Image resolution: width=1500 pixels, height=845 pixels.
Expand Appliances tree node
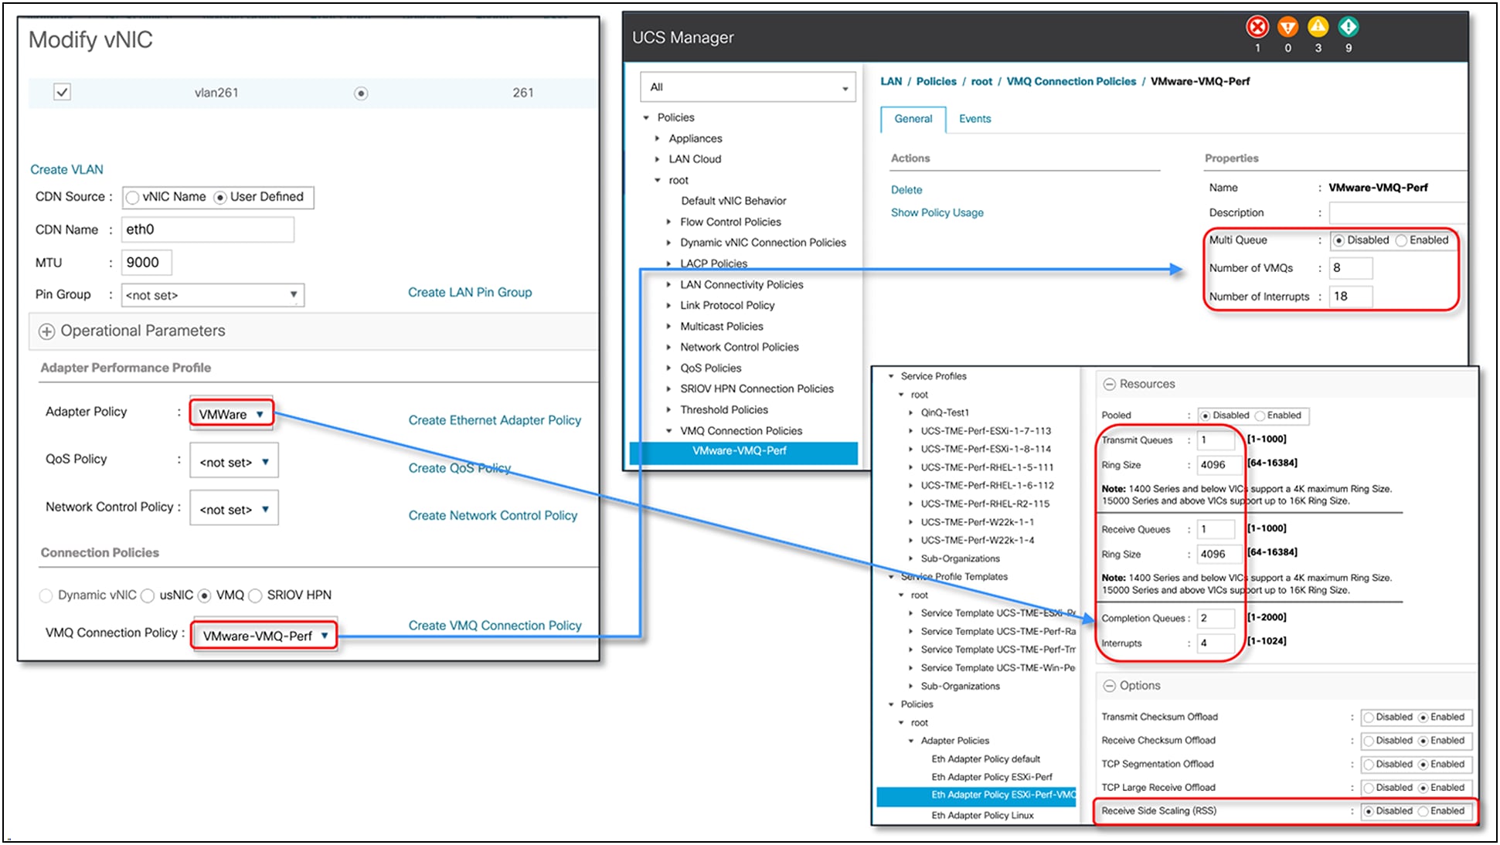(658, 139)
